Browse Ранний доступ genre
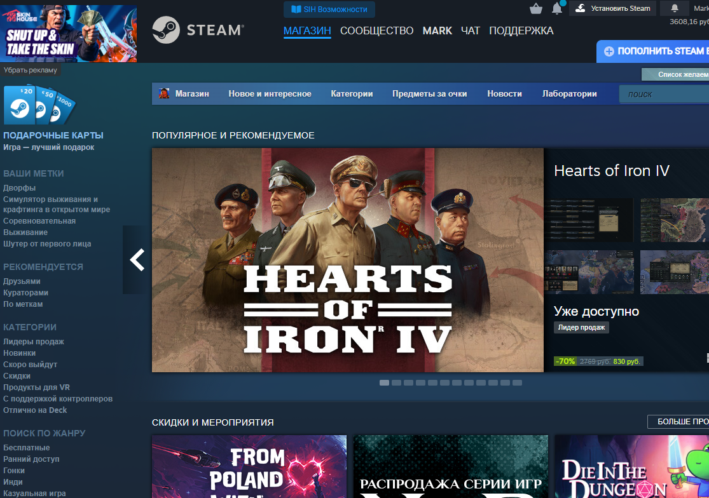Viewport: 709px width, 498px height. [x=31, y=459]
